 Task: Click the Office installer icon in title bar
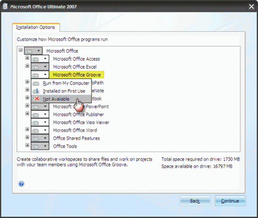[x=5, y=7]
